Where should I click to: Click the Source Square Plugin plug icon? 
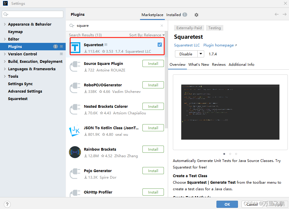tap(75, 66)
